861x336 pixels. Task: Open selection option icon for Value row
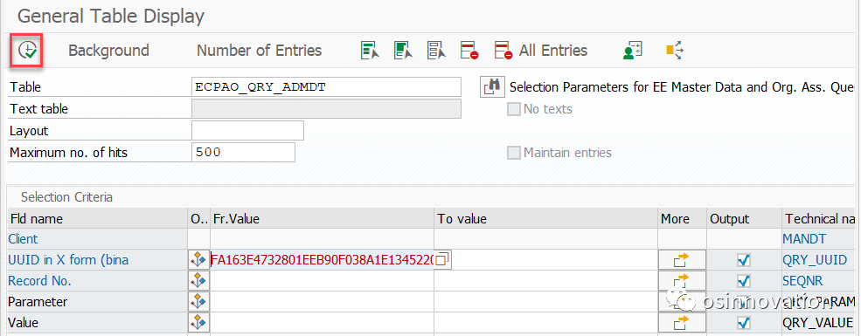tap(198, 322)
